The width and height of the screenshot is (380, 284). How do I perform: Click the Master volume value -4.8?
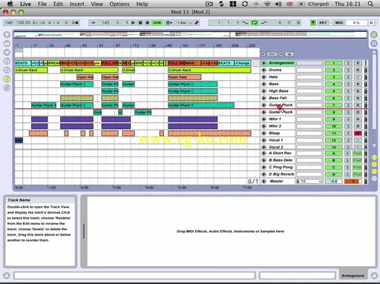[x=333, y=182]
